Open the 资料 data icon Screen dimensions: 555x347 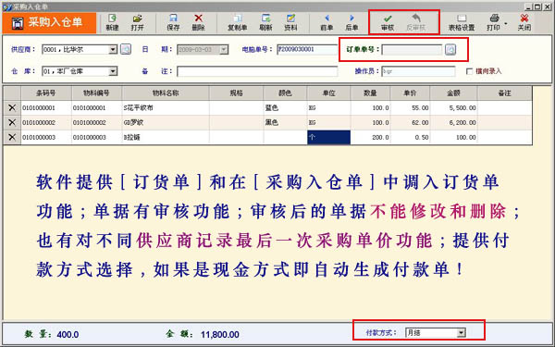point(290,22)
